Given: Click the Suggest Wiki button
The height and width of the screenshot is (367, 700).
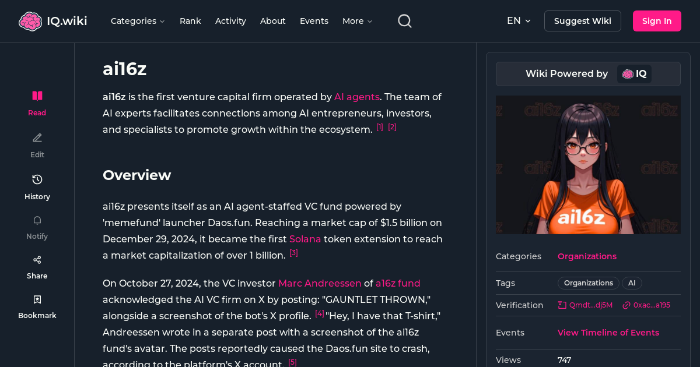Looking at the screenshot, I should (x=582, y=21).
